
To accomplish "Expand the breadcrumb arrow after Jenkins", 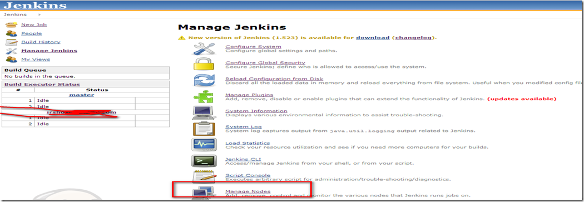I will pyautogui.click(x=39, y=14).
